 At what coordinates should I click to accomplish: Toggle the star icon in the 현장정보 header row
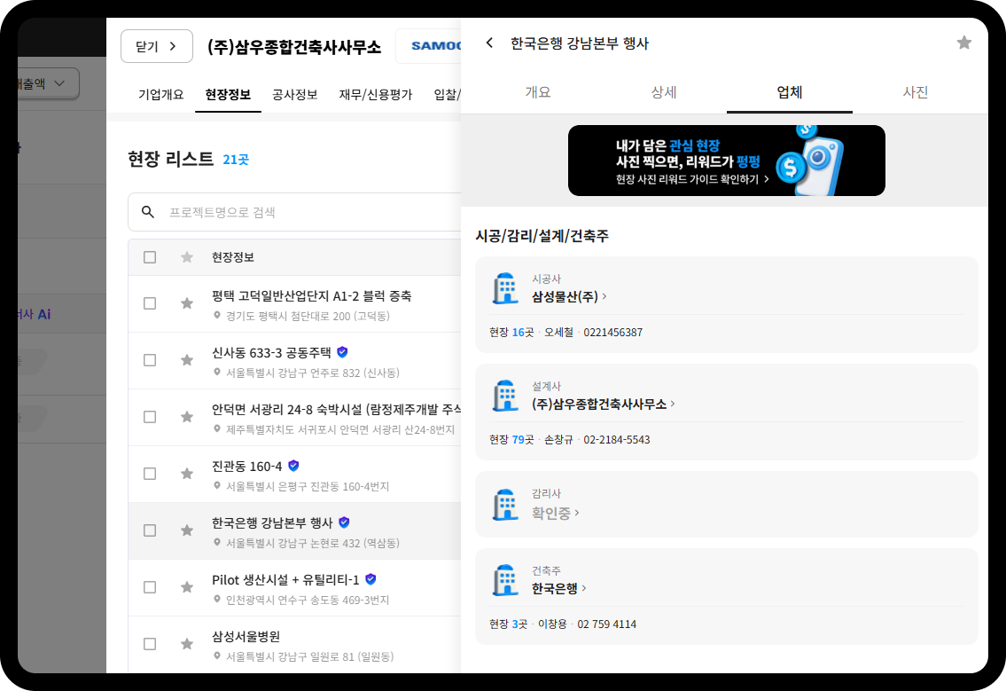[x=187, y=257]
